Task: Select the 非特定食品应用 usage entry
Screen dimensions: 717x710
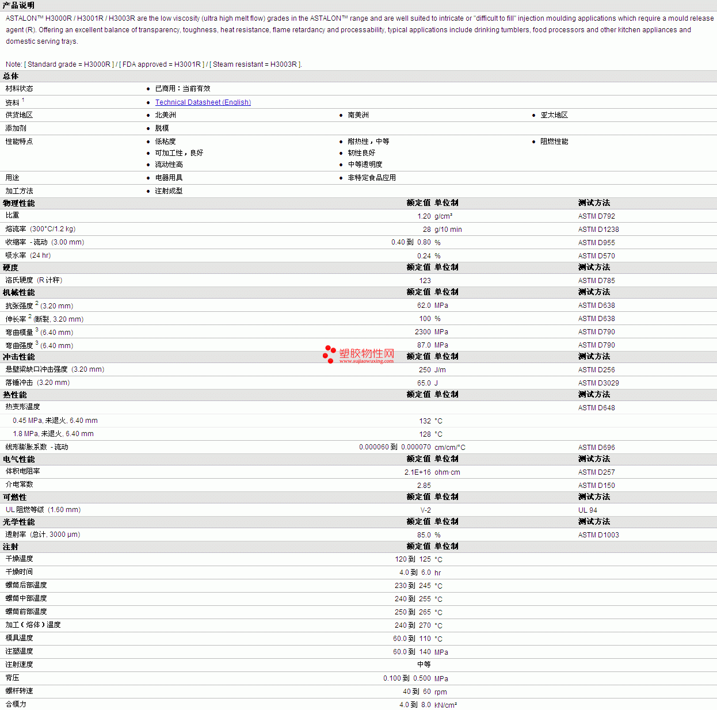Action: click(372, 178)
